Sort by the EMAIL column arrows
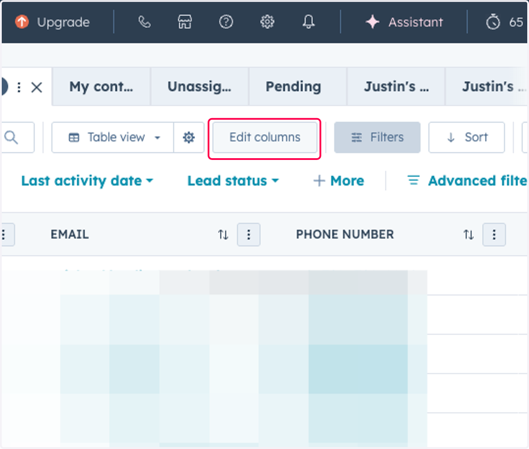The image size is (529, 449). [223, 234]
